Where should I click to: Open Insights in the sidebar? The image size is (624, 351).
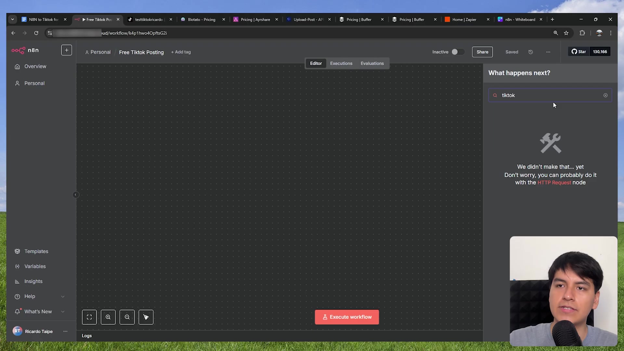33,281
